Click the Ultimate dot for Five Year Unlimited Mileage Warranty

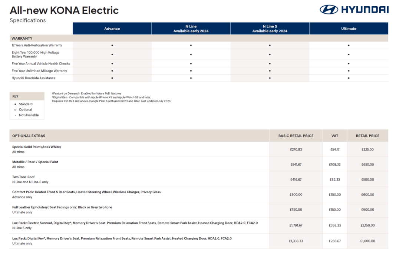348,70
